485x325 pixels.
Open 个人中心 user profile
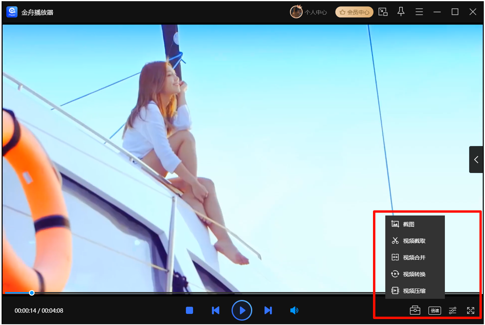click(309, 12)
